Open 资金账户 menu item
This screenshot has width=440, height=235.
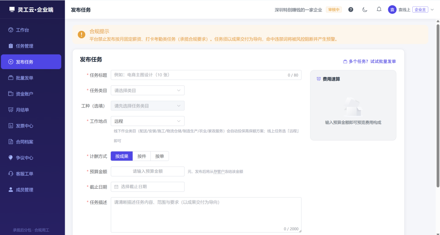click(31, 94)
